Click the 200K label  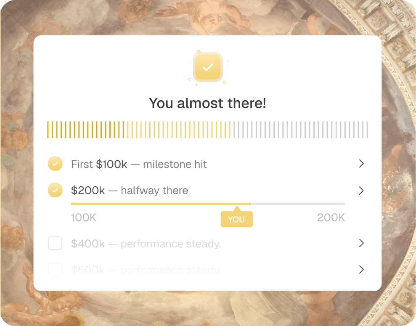331,217
